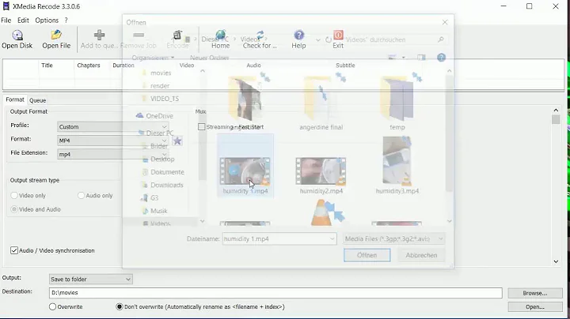Select the VIDEO_TS folder in sidebar

click(160, 99)
